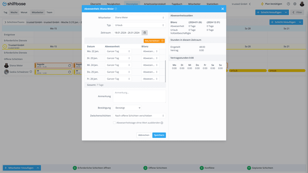
Task: Open the Bestätigung dropdown
Action: click(x=127, y=108)
